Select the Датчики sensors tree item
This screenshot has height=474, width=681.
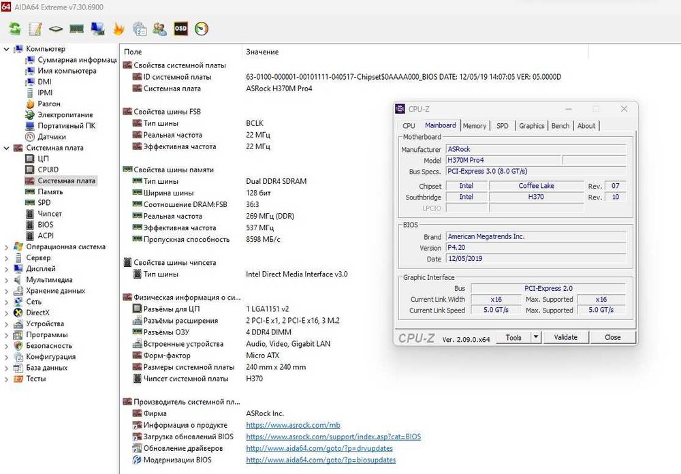52,137
